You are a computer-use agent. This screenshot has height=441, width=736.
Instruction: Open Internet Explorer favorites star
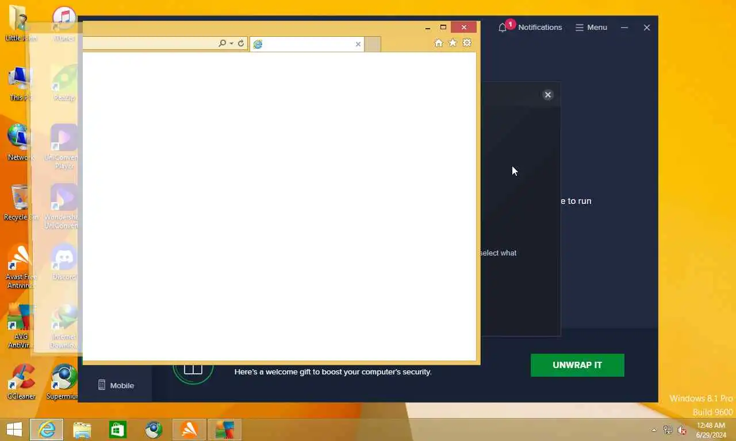453,43
